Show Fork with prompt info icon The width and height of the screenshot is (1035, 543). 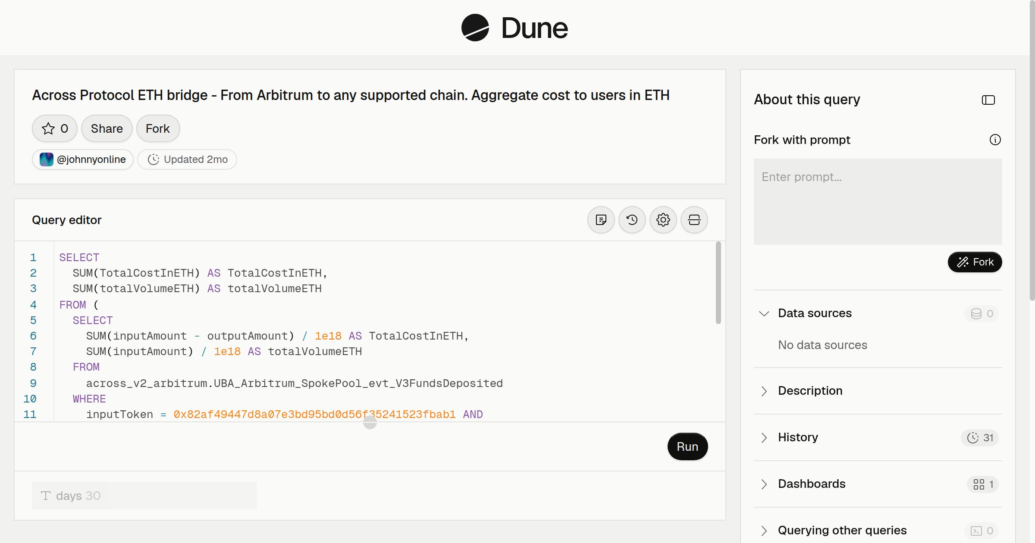click(995, 140)
